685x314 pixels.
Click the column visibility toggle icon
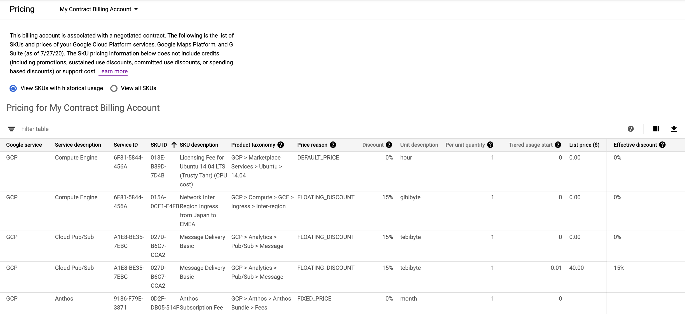(656, 128)
